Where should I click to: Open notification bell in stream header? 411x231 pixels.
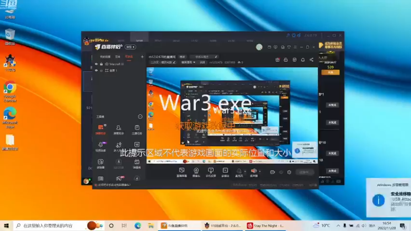(303, 60)
